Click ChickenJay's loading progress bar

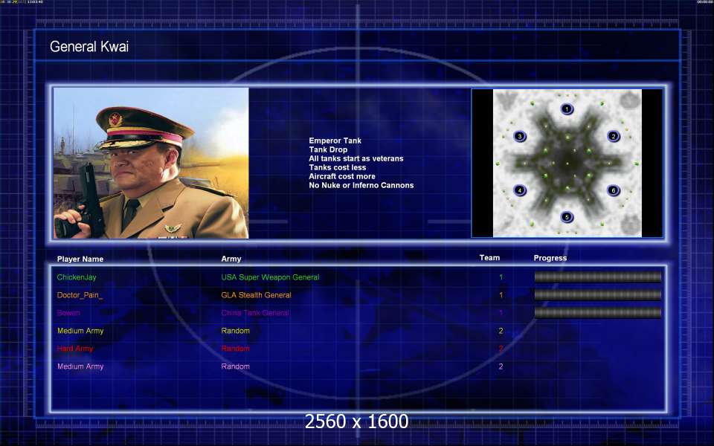click(x=597, y=277)
